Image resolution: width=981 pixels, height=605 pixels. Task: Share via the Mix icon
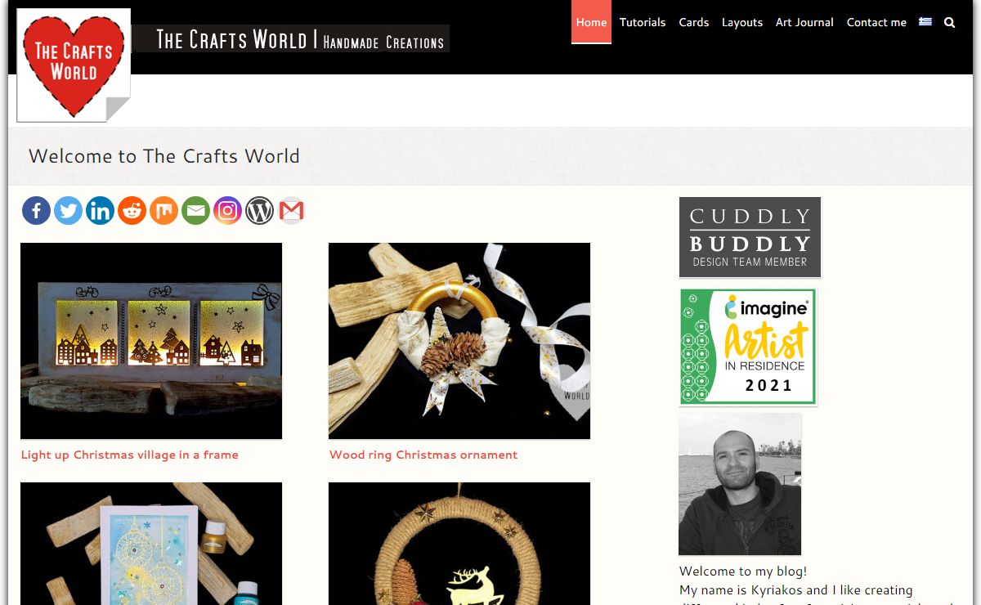pyautogui.click(x=163, y=211)
